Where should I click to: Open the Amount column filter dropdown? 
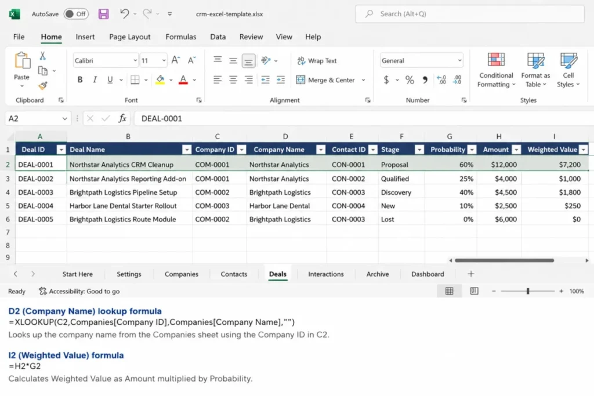tap(516, 150)
